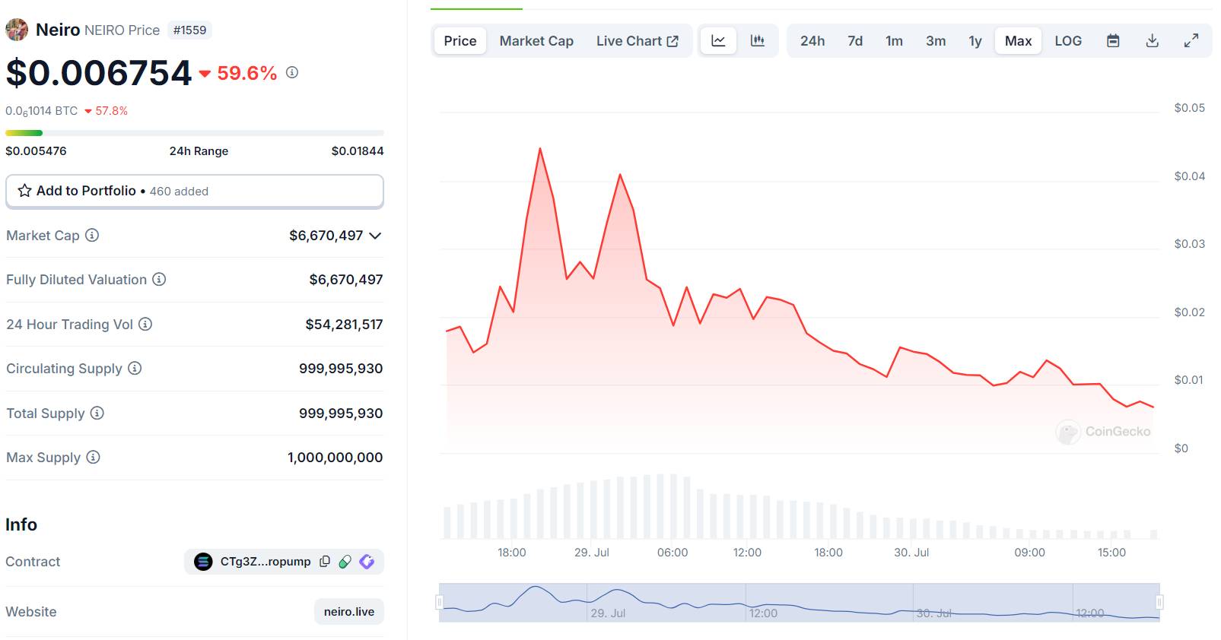Show Market Cap info tooltip icon
Image resolution: width=1221 pixels, height=640 pixels.
(x=92, y=235)
